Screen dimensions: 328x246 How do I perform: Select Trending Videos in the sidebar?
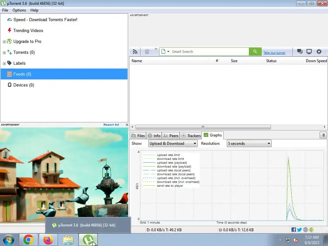(x=28, y=30)
